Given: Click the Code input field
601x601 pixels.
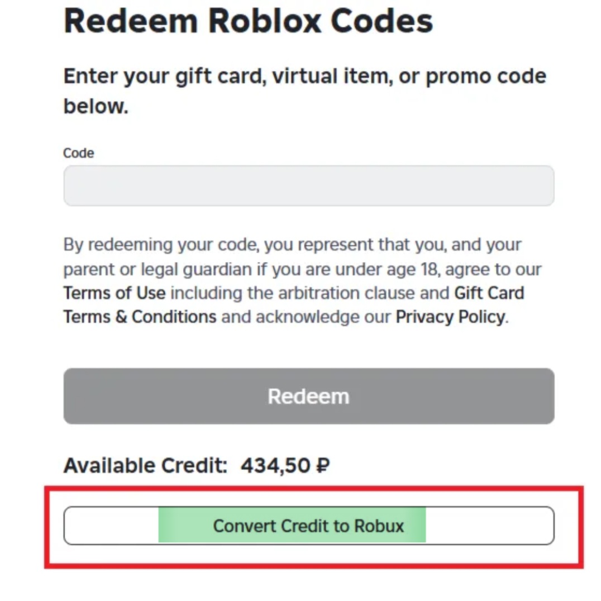Looking at the screenshot, I should pos(308,185).
